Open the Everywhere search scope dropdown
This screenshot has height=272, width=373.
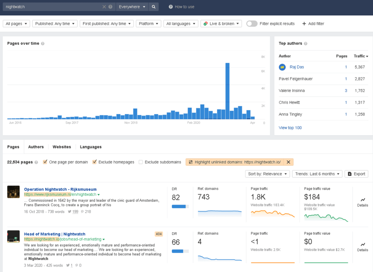133,7
